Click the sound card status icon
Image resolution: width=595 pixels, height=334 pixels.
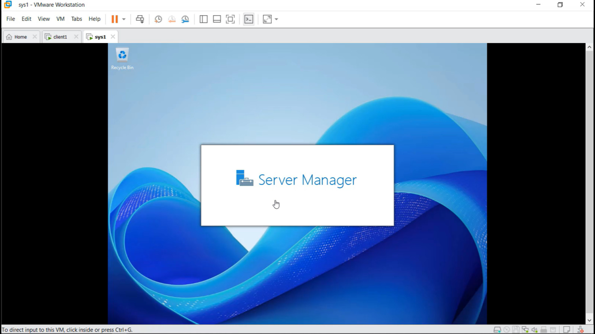(534, 330)
